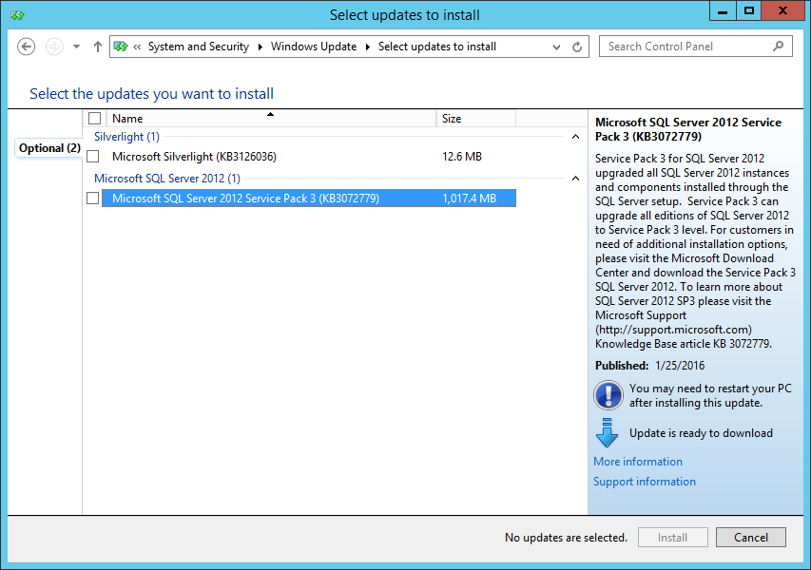This screenshot has width=811, height=570.
Task: Click the Windows Update icon in the address bar
Action: tap(121, 46)
